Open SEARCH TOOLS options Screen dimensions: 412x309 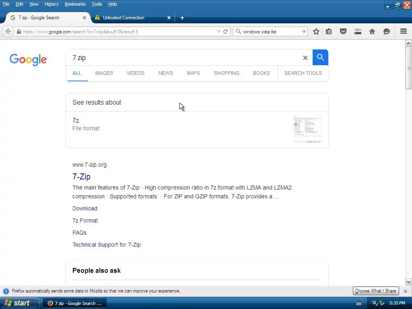click(303, 73)
